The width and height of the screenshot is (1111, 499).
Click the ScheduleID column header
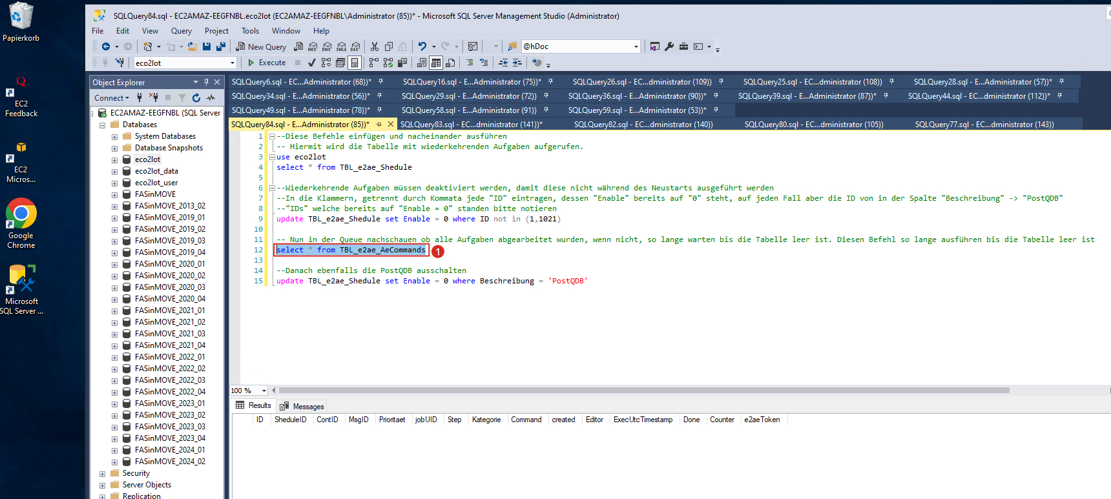291,420
